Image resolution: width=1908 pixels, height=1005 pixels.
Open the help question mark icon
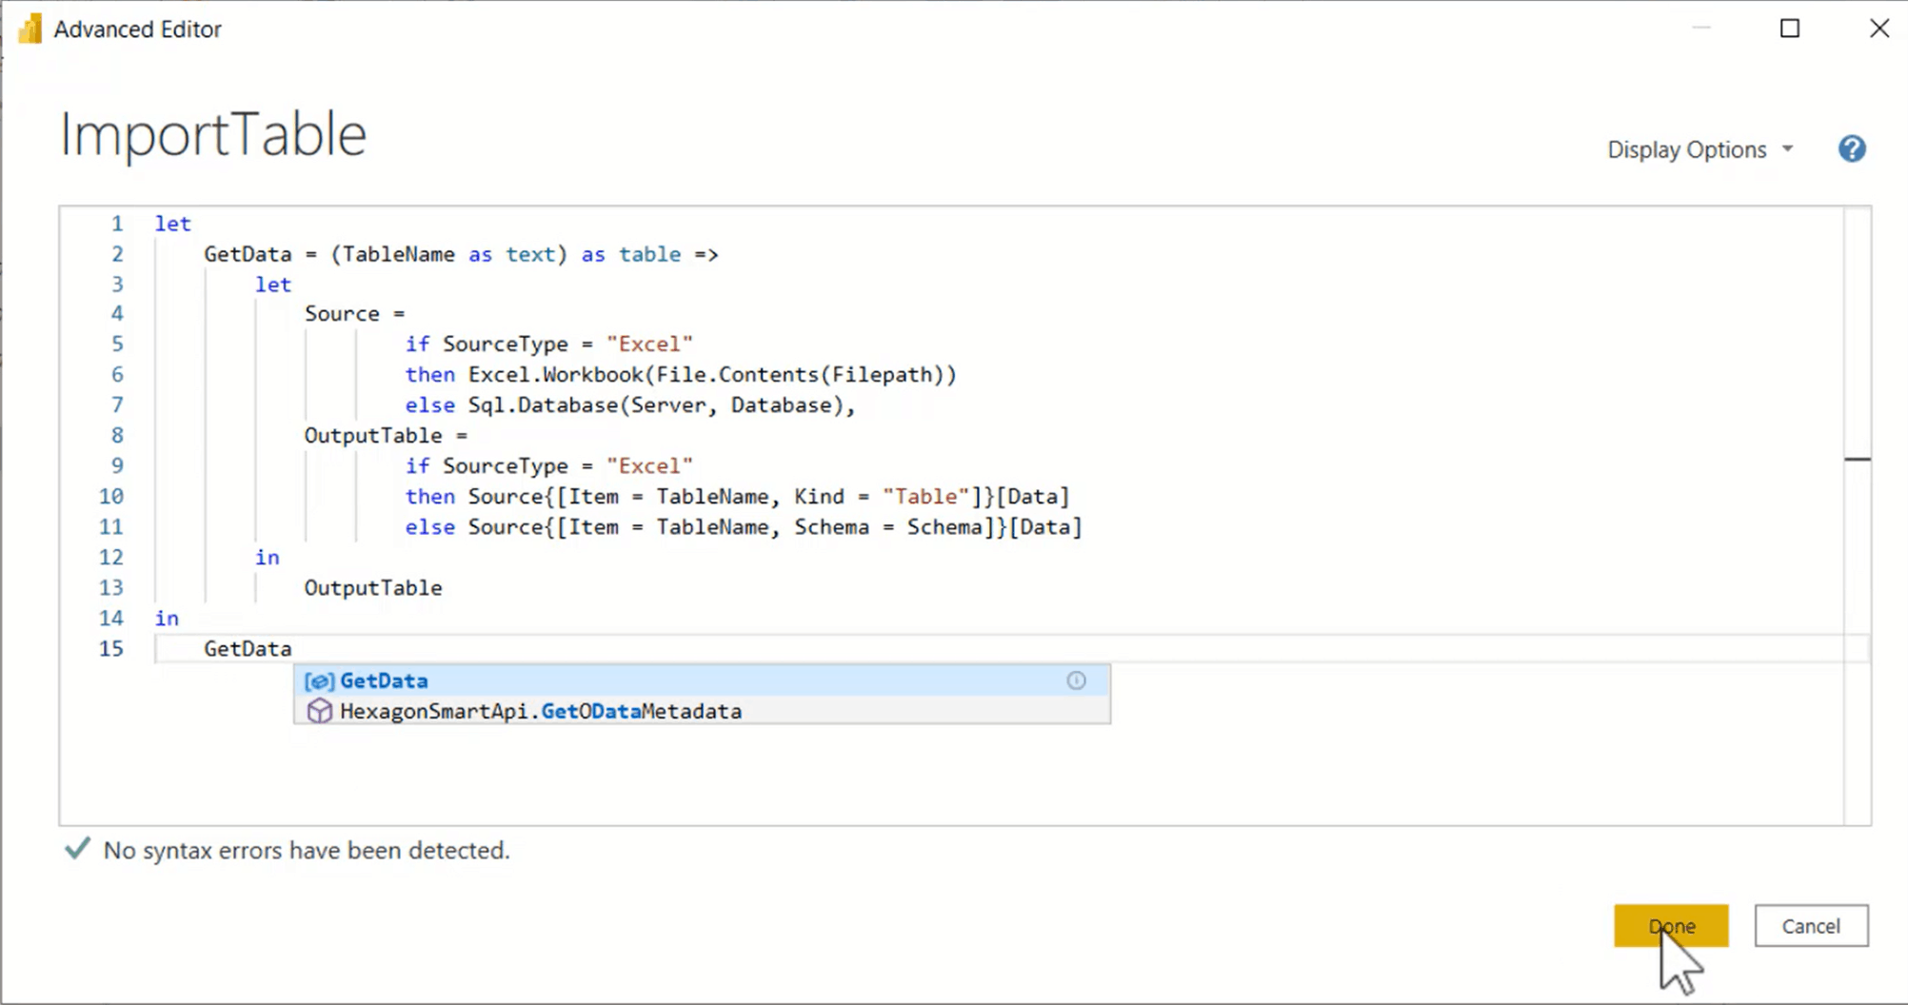pos(1851,148)
